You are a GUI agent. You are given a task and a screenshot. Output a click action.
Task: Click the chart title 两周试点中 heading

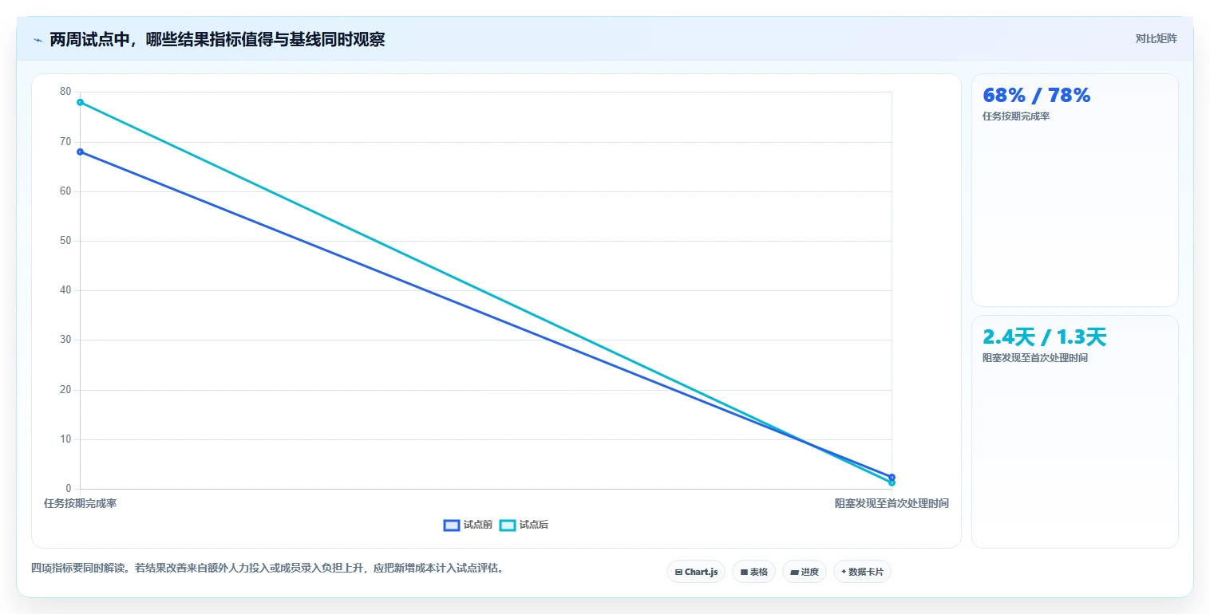click(x=217, y=40)
